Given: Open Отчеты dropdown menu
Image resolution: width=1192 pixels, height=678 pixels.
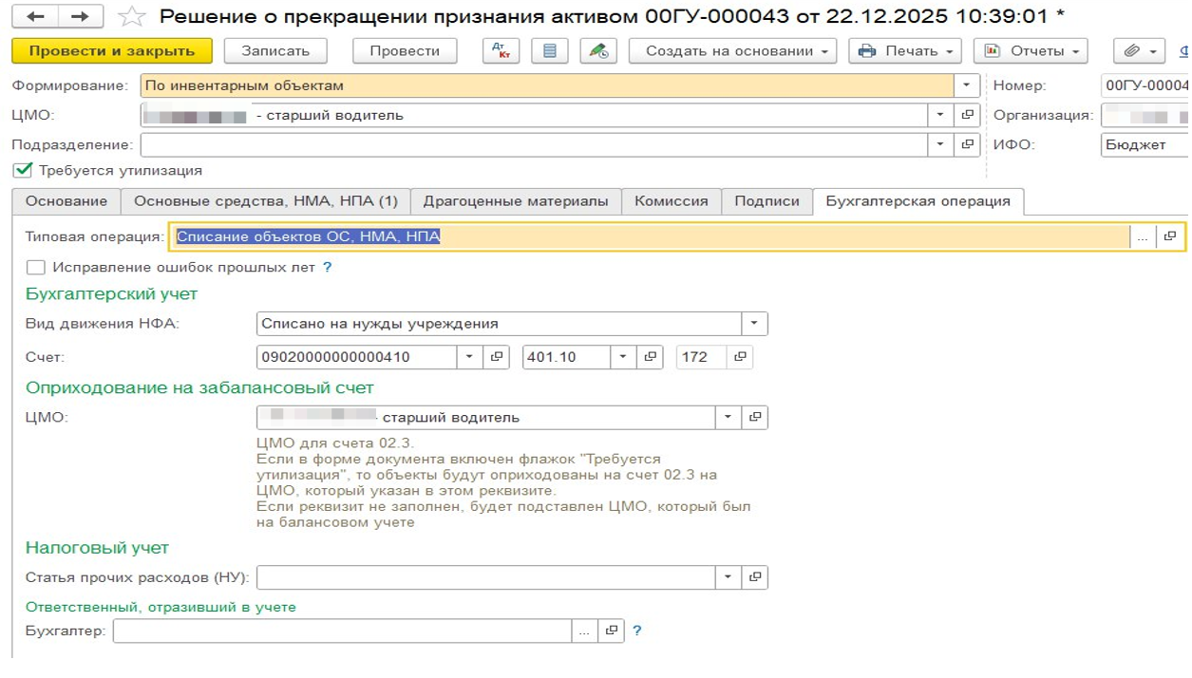Looking at the screenshot, I should pyautogui.click(x=1031, y=51).
